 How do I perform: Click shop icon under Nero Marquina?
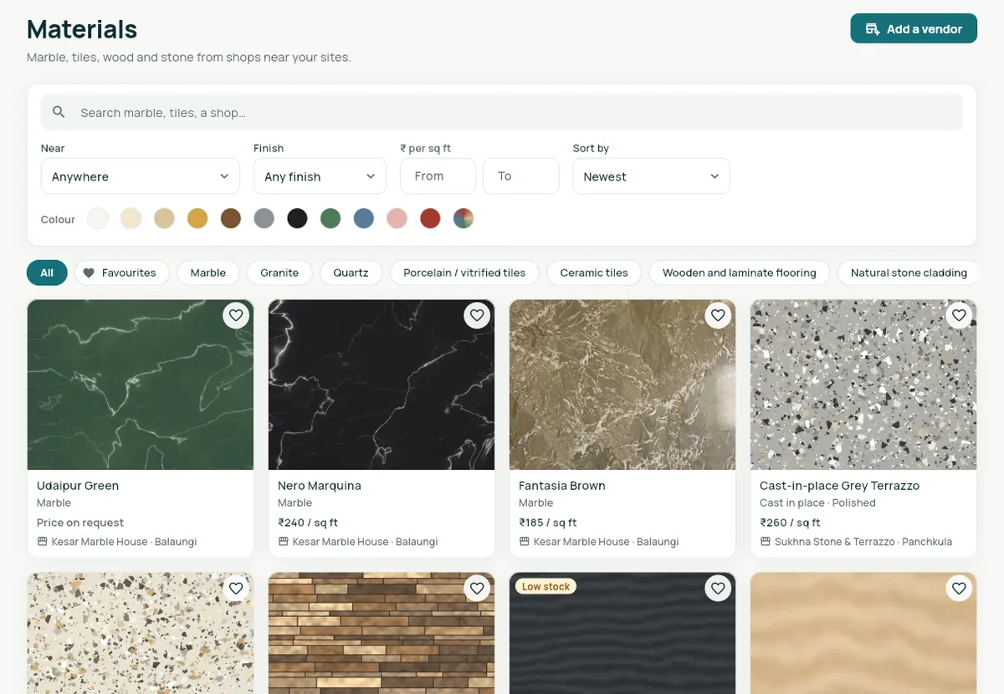(283, 542)
